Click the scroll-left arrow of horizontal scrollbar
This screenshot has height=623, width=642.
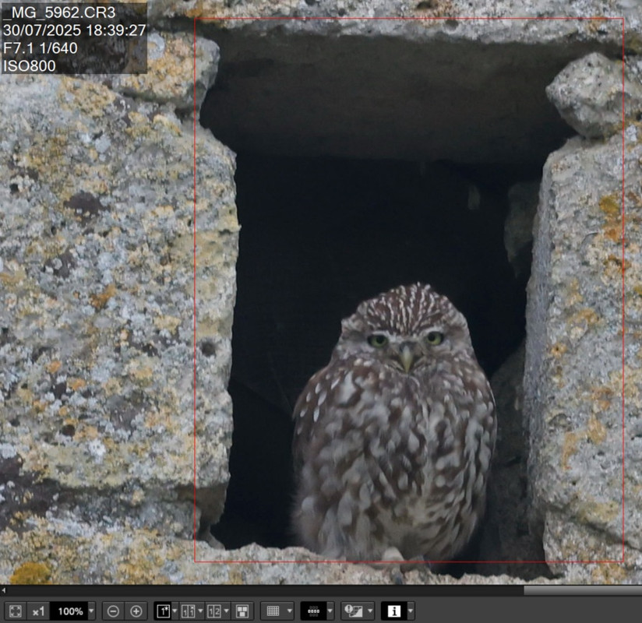click(3, 590)
